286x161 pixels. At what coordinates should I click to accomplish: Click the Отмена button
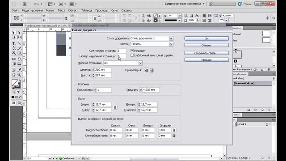206,45
